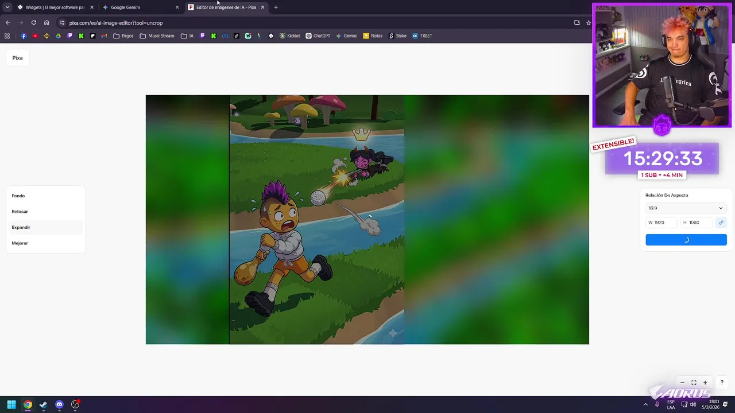Open the Kicklet bookmark
This screenshot has width=735, height=413.
(290, 36)
